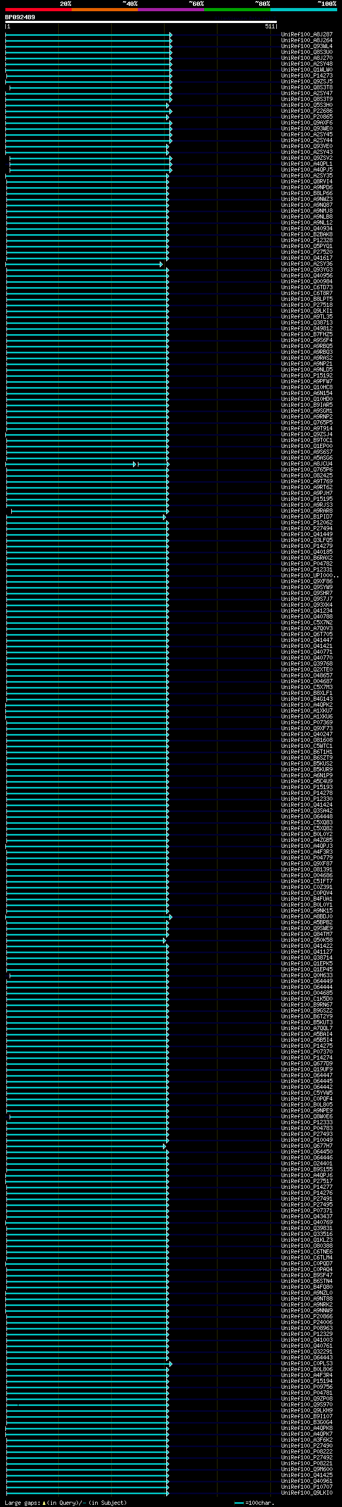Screen dimensions: 342x1507
Task: Select hit label UniRef100_A4QPK7
Action: tap(306, 1433)
